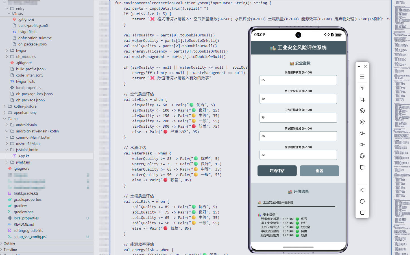Collapse the commonMain kotlin folder
The image size is (410, 255).
click(7, 137)
